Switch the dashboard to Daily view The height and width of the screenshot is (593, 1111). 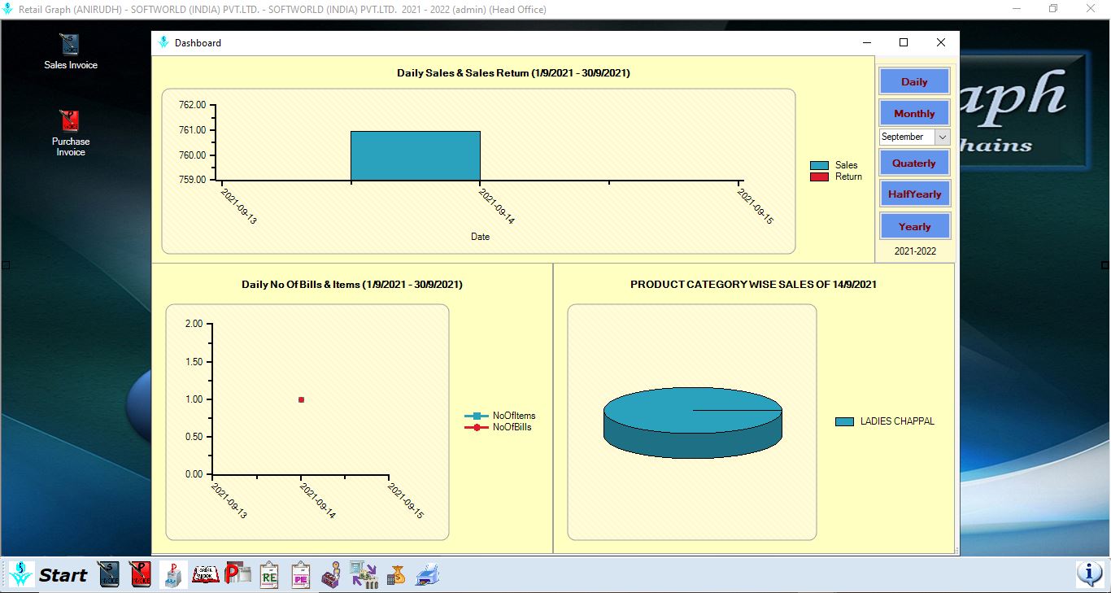(914, 81)
